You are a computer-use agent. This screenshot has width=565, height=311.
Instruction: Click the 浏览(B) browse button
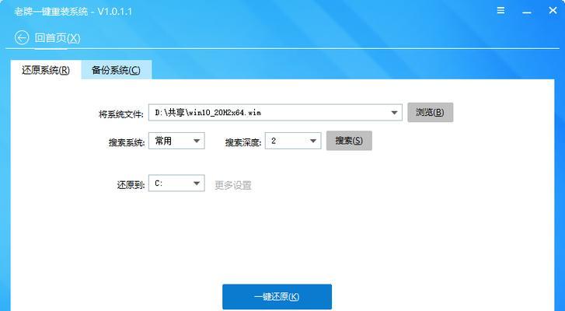coord(431,113)
